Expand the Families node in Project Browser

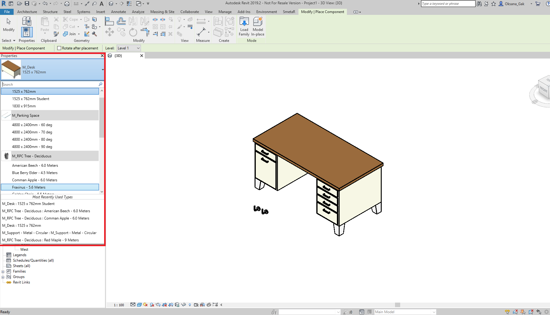tap(3, 272)
